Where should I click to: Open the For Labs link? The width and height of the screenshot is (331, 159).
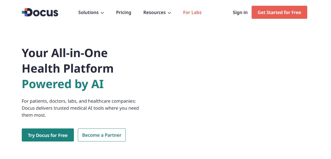tap(192, 13)
